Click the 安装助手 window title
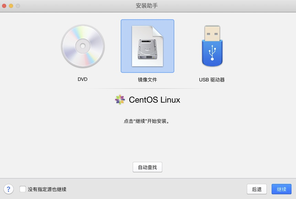Viewport: 296px width, 199px height. pos(147,5)
